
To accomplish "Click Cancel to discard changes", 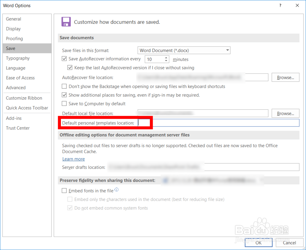I will 289,243.
